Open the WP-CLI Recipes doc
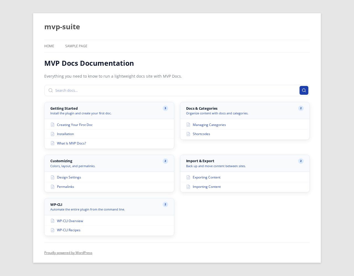The width and height of the screenshot is (354, 276). click(x=69, y=230)
